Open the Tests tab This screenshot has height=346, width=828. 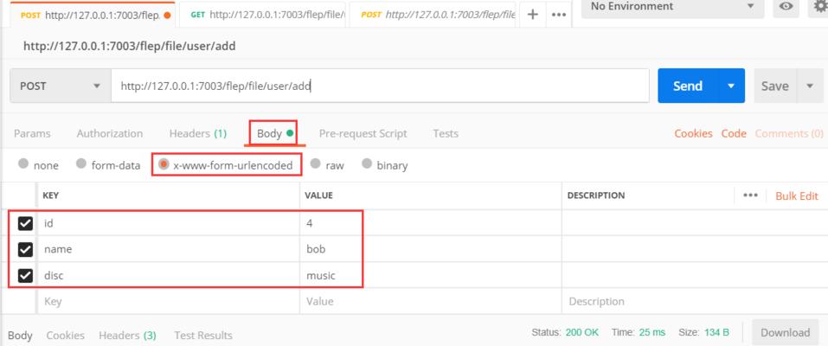tap(446, 134)
